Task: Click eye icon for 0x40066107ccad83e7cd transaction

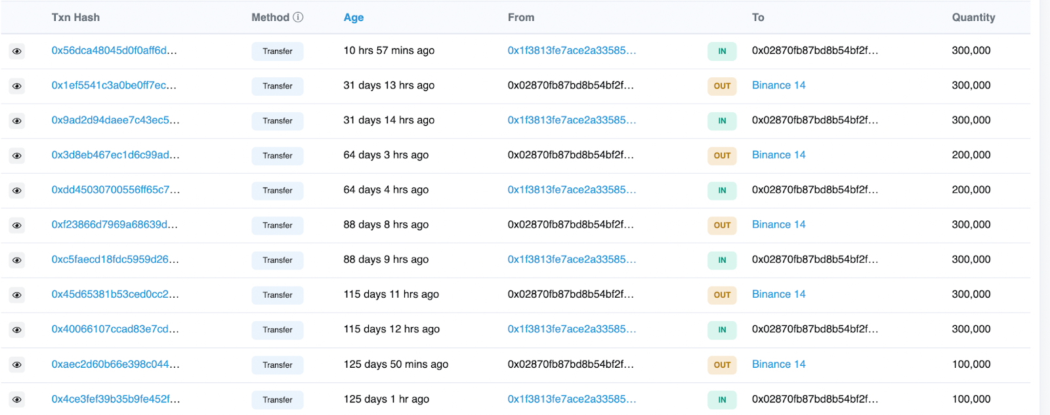Action: [17, 330]
